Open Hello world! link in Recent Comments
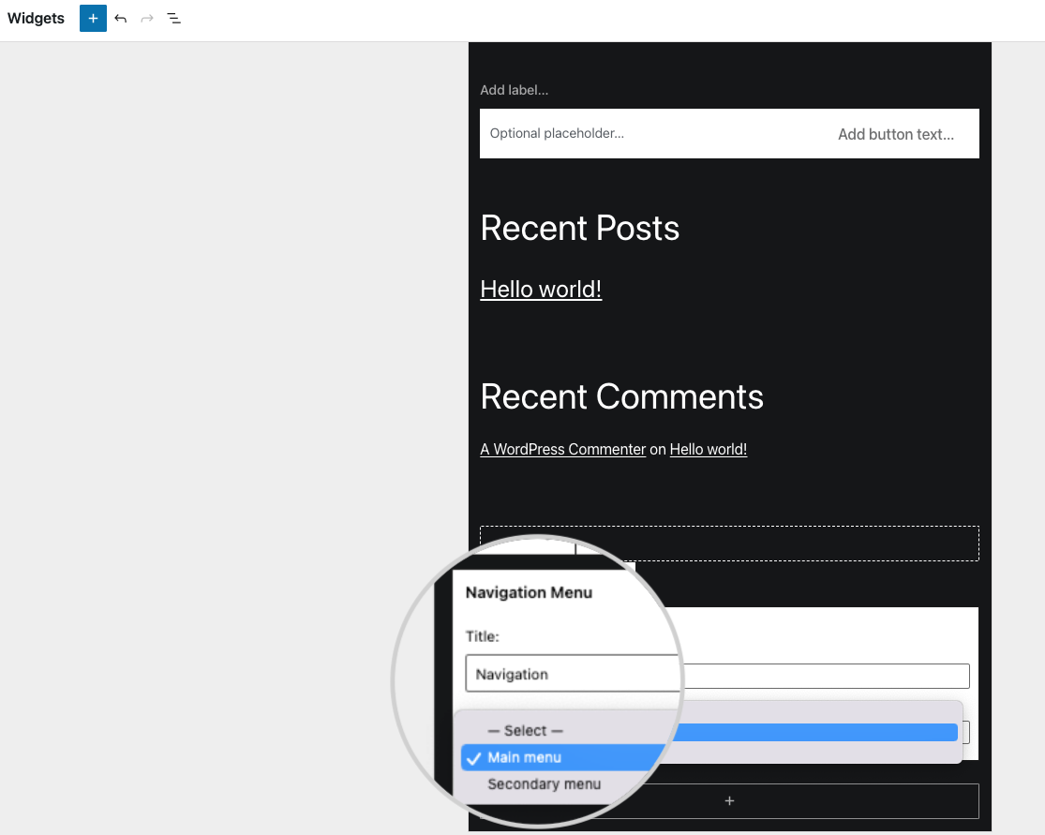This screenshot has height=835, width=1045. coord(708,449)
